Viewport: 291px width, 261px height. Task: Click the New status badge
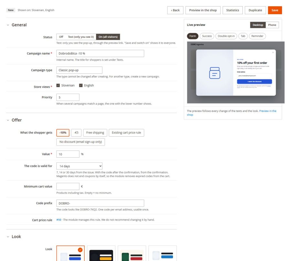[x=11, y=10]
